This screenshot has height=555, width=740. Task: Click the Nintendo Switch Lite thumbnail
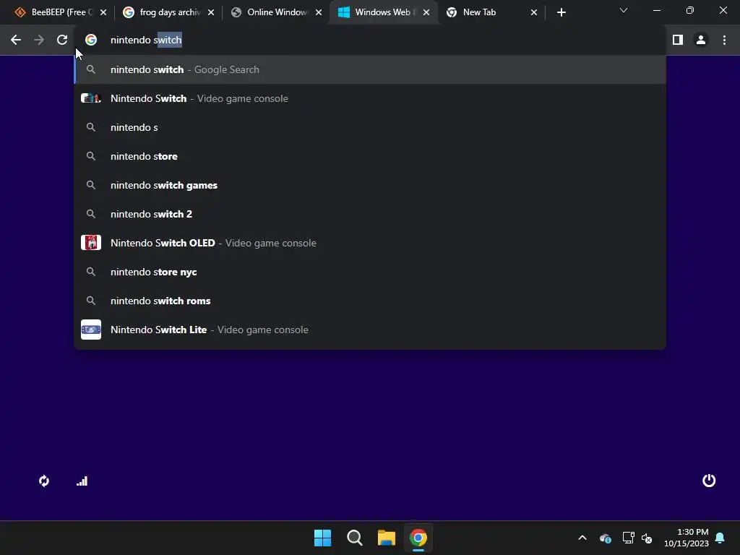click(x=91, y=330)
